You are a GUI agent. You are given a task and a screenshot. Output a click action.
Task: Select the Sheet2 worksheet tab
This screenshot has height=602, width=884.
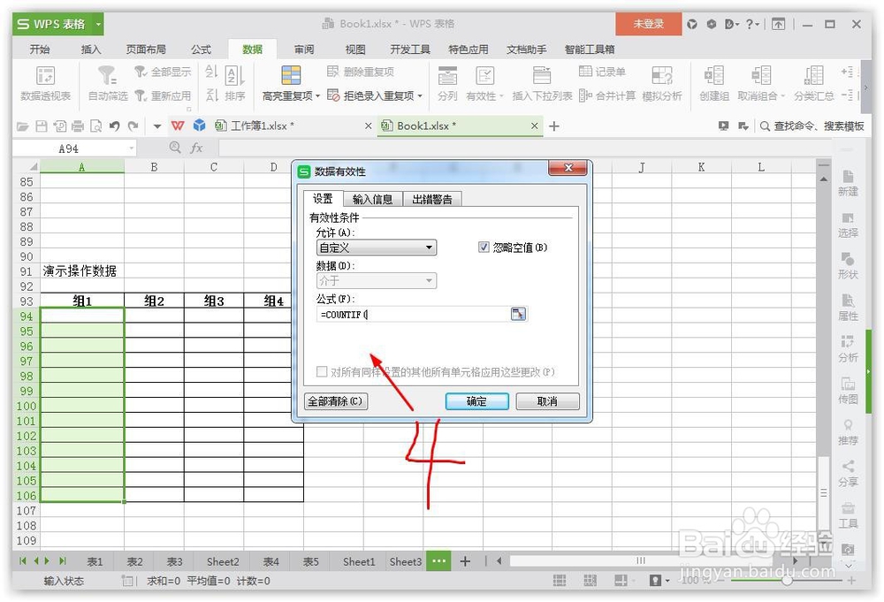[223, 561]
